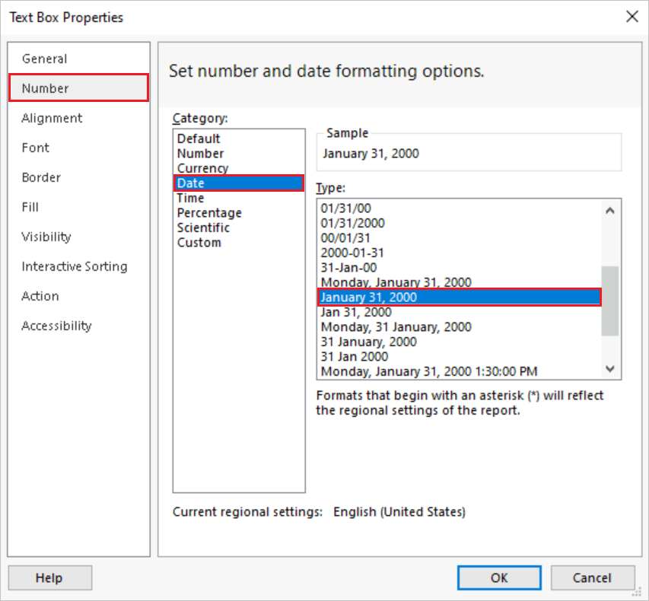Open the Fill settings page

click(x=30, y=207)
